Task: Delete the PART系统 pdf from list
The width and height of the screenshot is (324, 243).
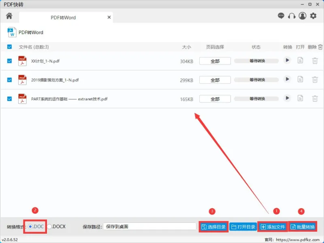Action: point(315,98)
